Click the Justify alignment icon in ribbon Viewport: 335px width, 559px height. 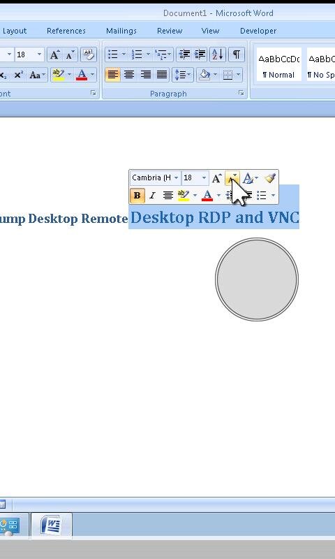(162, 75)
